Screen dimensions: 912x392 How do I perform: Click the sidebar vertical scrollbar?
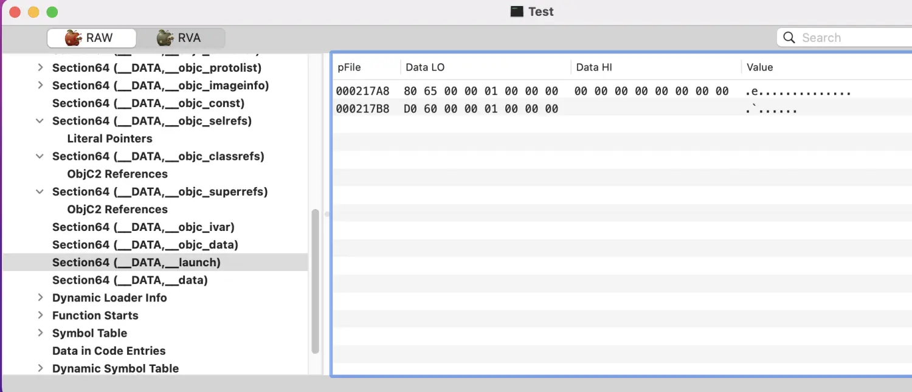point(315,280)
